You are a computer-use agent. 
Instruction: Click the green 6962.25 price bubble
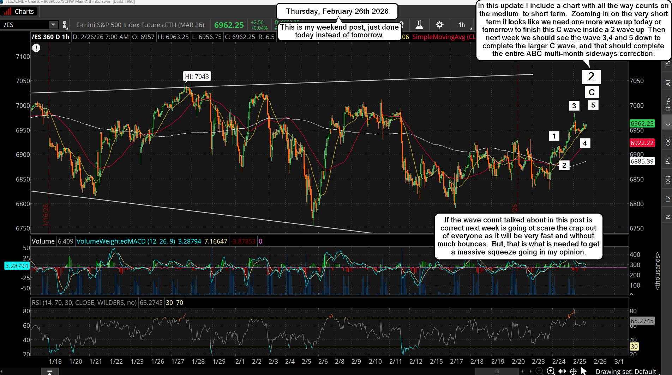[642, 123]
